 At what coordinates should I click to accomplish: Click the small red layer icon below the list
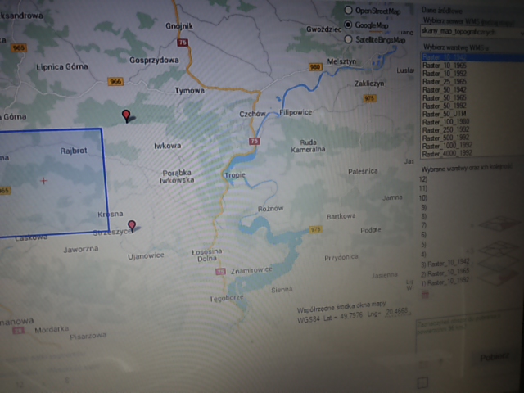[x=423, y=292]
